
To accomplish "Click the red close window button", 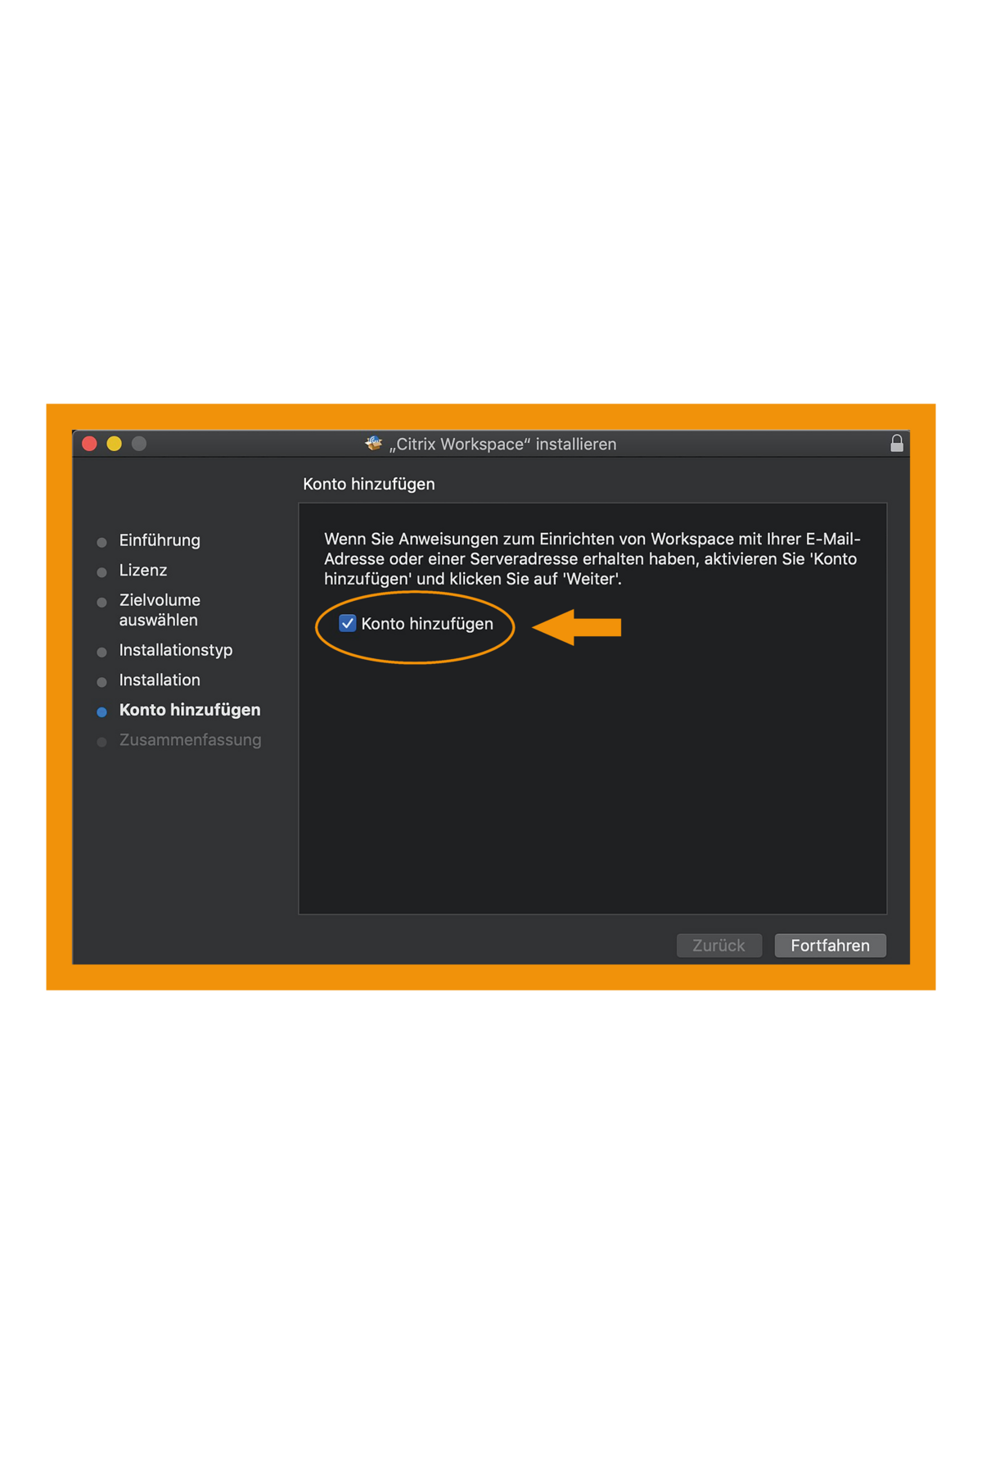I will point(90,443).
